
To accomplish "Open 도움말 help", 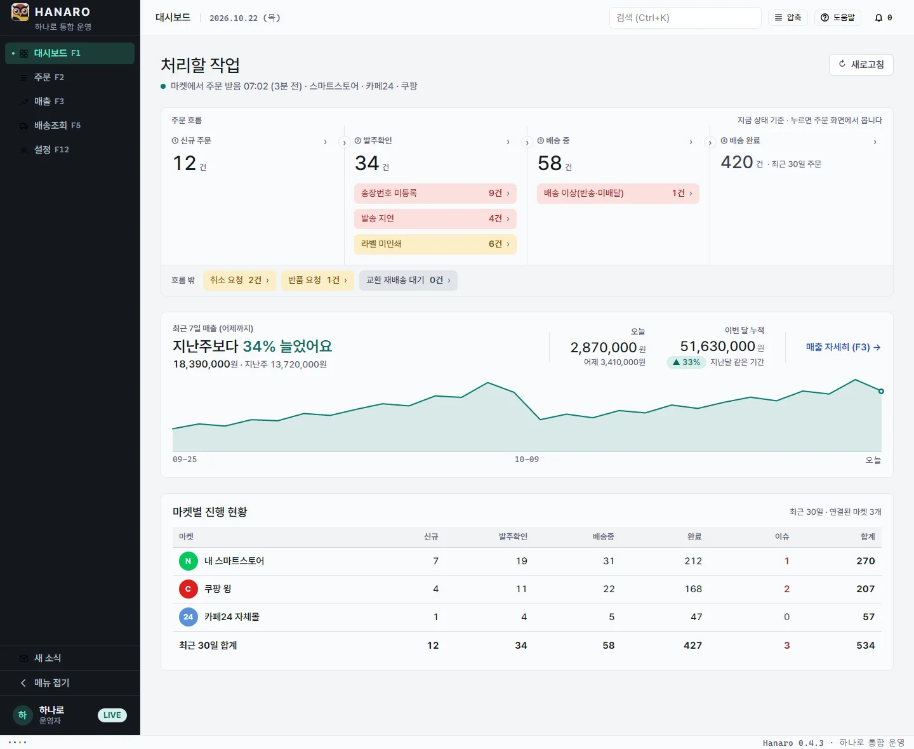I will coord(838,18).
